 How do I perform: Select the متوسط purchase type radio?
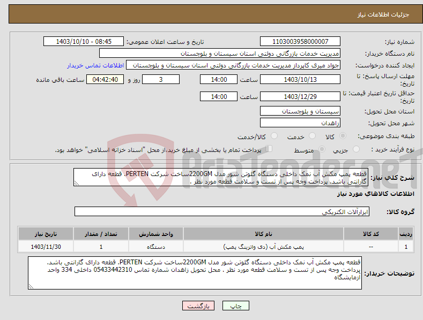coord(322,149)
